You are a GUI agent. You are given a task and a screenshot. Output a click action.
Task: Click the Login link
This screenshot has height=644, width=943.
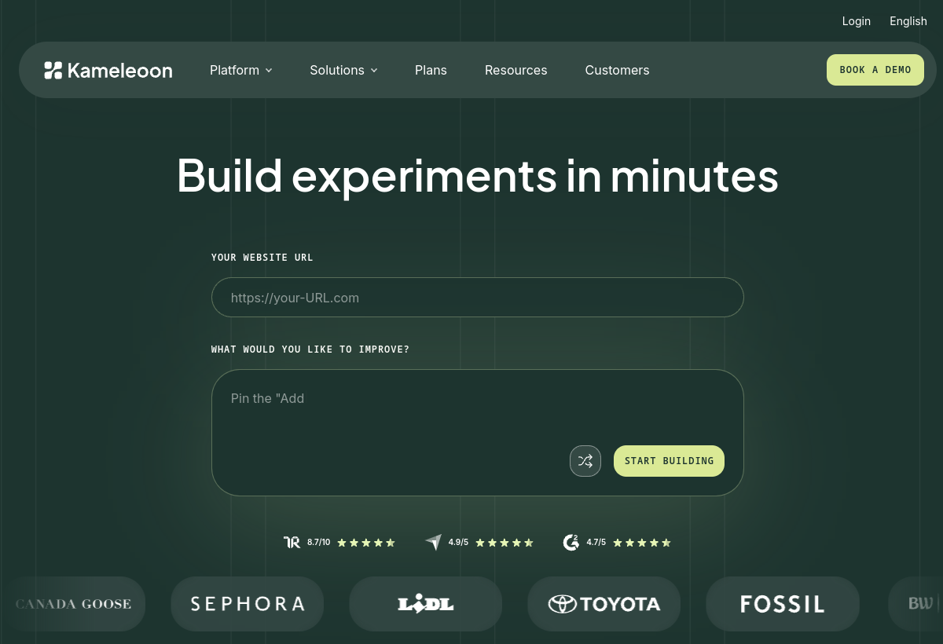pyautogui.click(x=857, y=21)
